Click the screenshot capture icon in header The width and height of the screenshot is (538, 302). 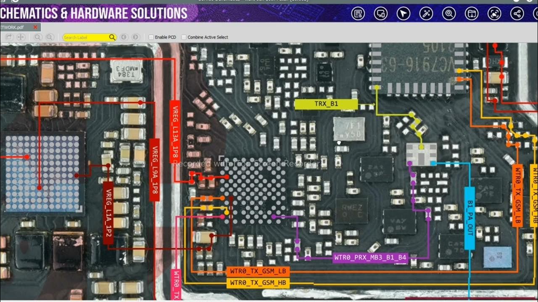(494, 14)
